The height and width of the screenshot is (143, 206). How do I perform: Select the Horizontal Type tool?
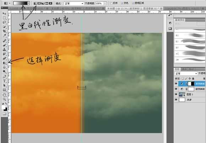pyautogui.click(x=5, y=81)
